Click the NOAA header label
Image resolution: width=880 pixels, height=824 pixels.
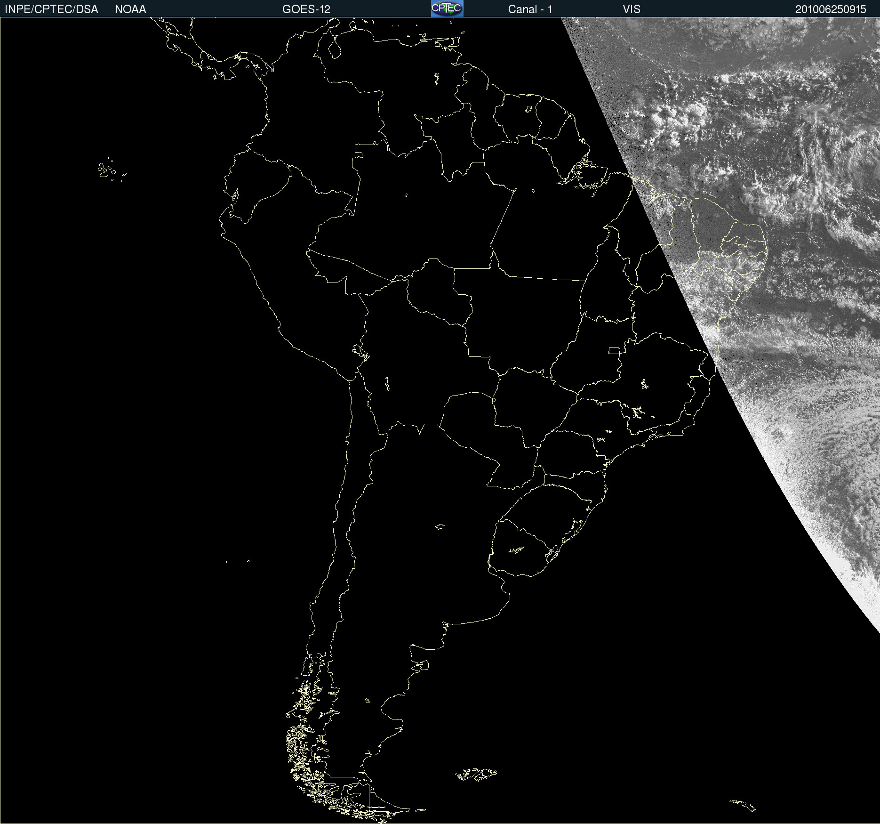coord(130,9)
